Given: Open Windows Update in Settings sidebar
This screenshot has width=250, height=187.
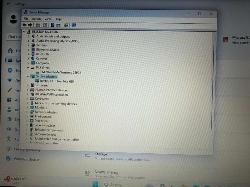Looking at the screenshot, I should [x=22, y=159].
